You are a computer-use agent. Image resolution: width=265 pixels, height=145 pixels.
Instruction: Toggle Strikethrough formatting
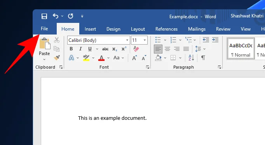coord(105,49)
